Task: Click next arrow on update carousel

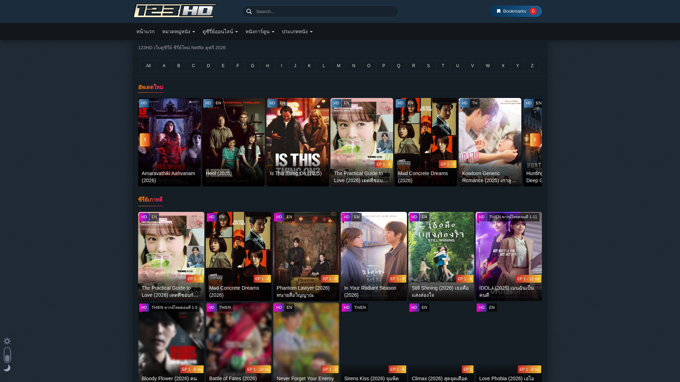Action: (x=535, y=140)
